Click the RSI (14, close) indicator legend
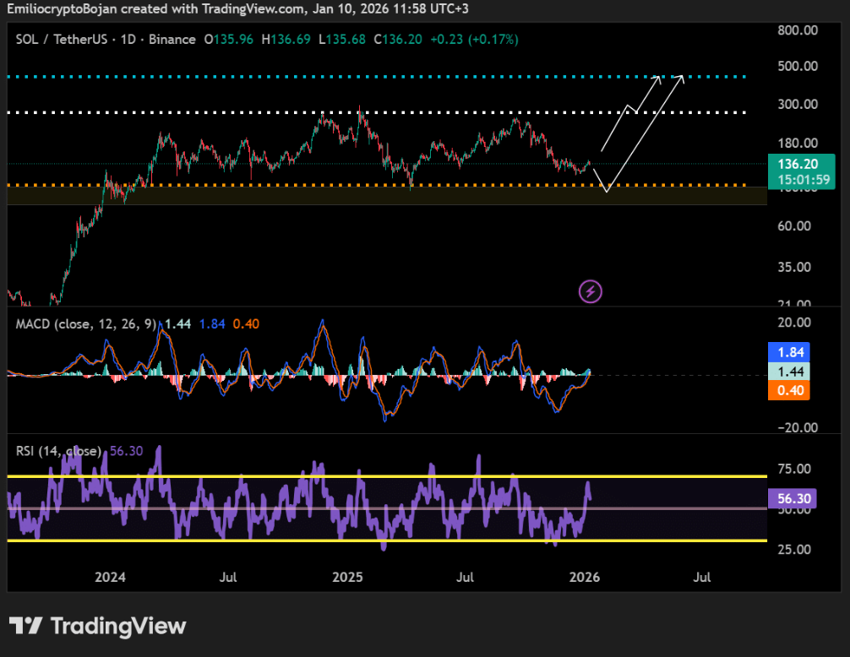Image resolution: width=850 pixels, height=657 pixels. (59, 451)
